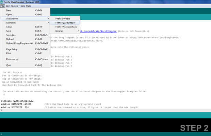Open the Firefly_Firmata sketch
This screenshot has height=136, width=211.
(x=65, y=19)
